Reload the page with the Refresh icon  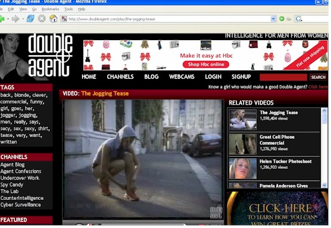click(30, 19)
